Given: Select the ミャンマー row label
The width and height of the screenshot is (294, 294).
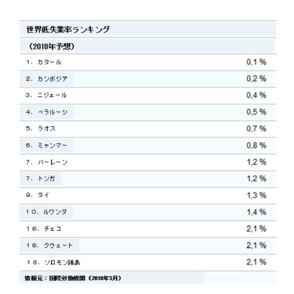Looking at the screenshot, I should point(52,146).
